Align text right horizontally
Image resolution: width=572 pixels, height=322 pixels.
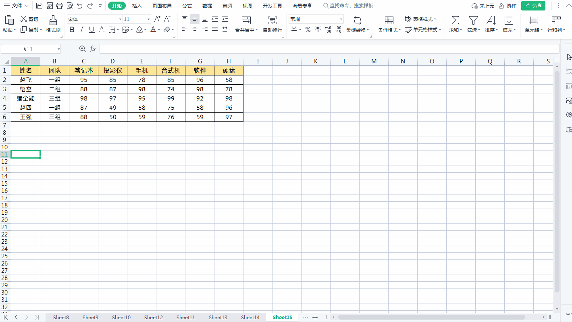click(x=205, y=29)
